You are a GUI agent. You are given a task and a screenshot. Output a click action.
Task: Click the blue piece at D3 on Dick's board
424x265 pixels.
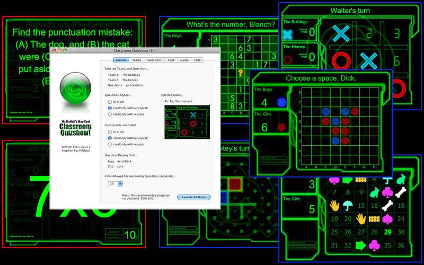[x=335, y=140]
